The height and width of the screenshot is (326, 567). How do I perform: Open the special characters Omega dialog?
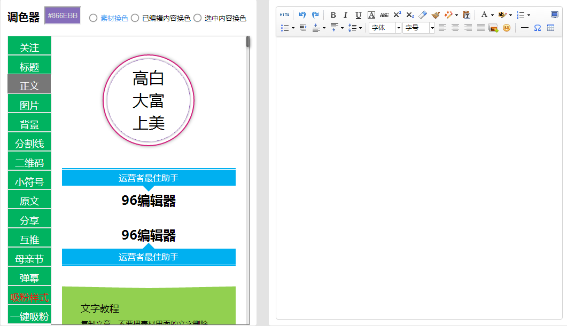coord(538,28)
